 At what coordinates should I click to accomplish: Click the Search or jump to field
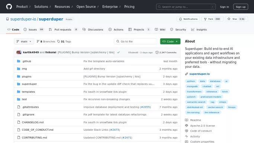(x=186, y=7)
